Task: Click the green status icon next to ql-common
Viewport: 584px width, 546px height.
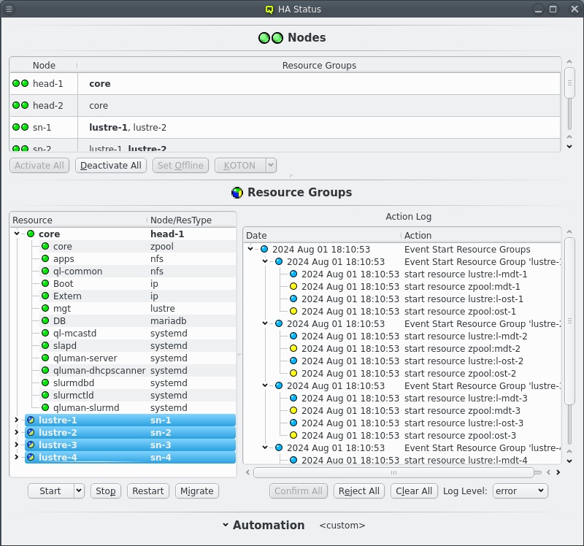Action: [x=45, y=271]
